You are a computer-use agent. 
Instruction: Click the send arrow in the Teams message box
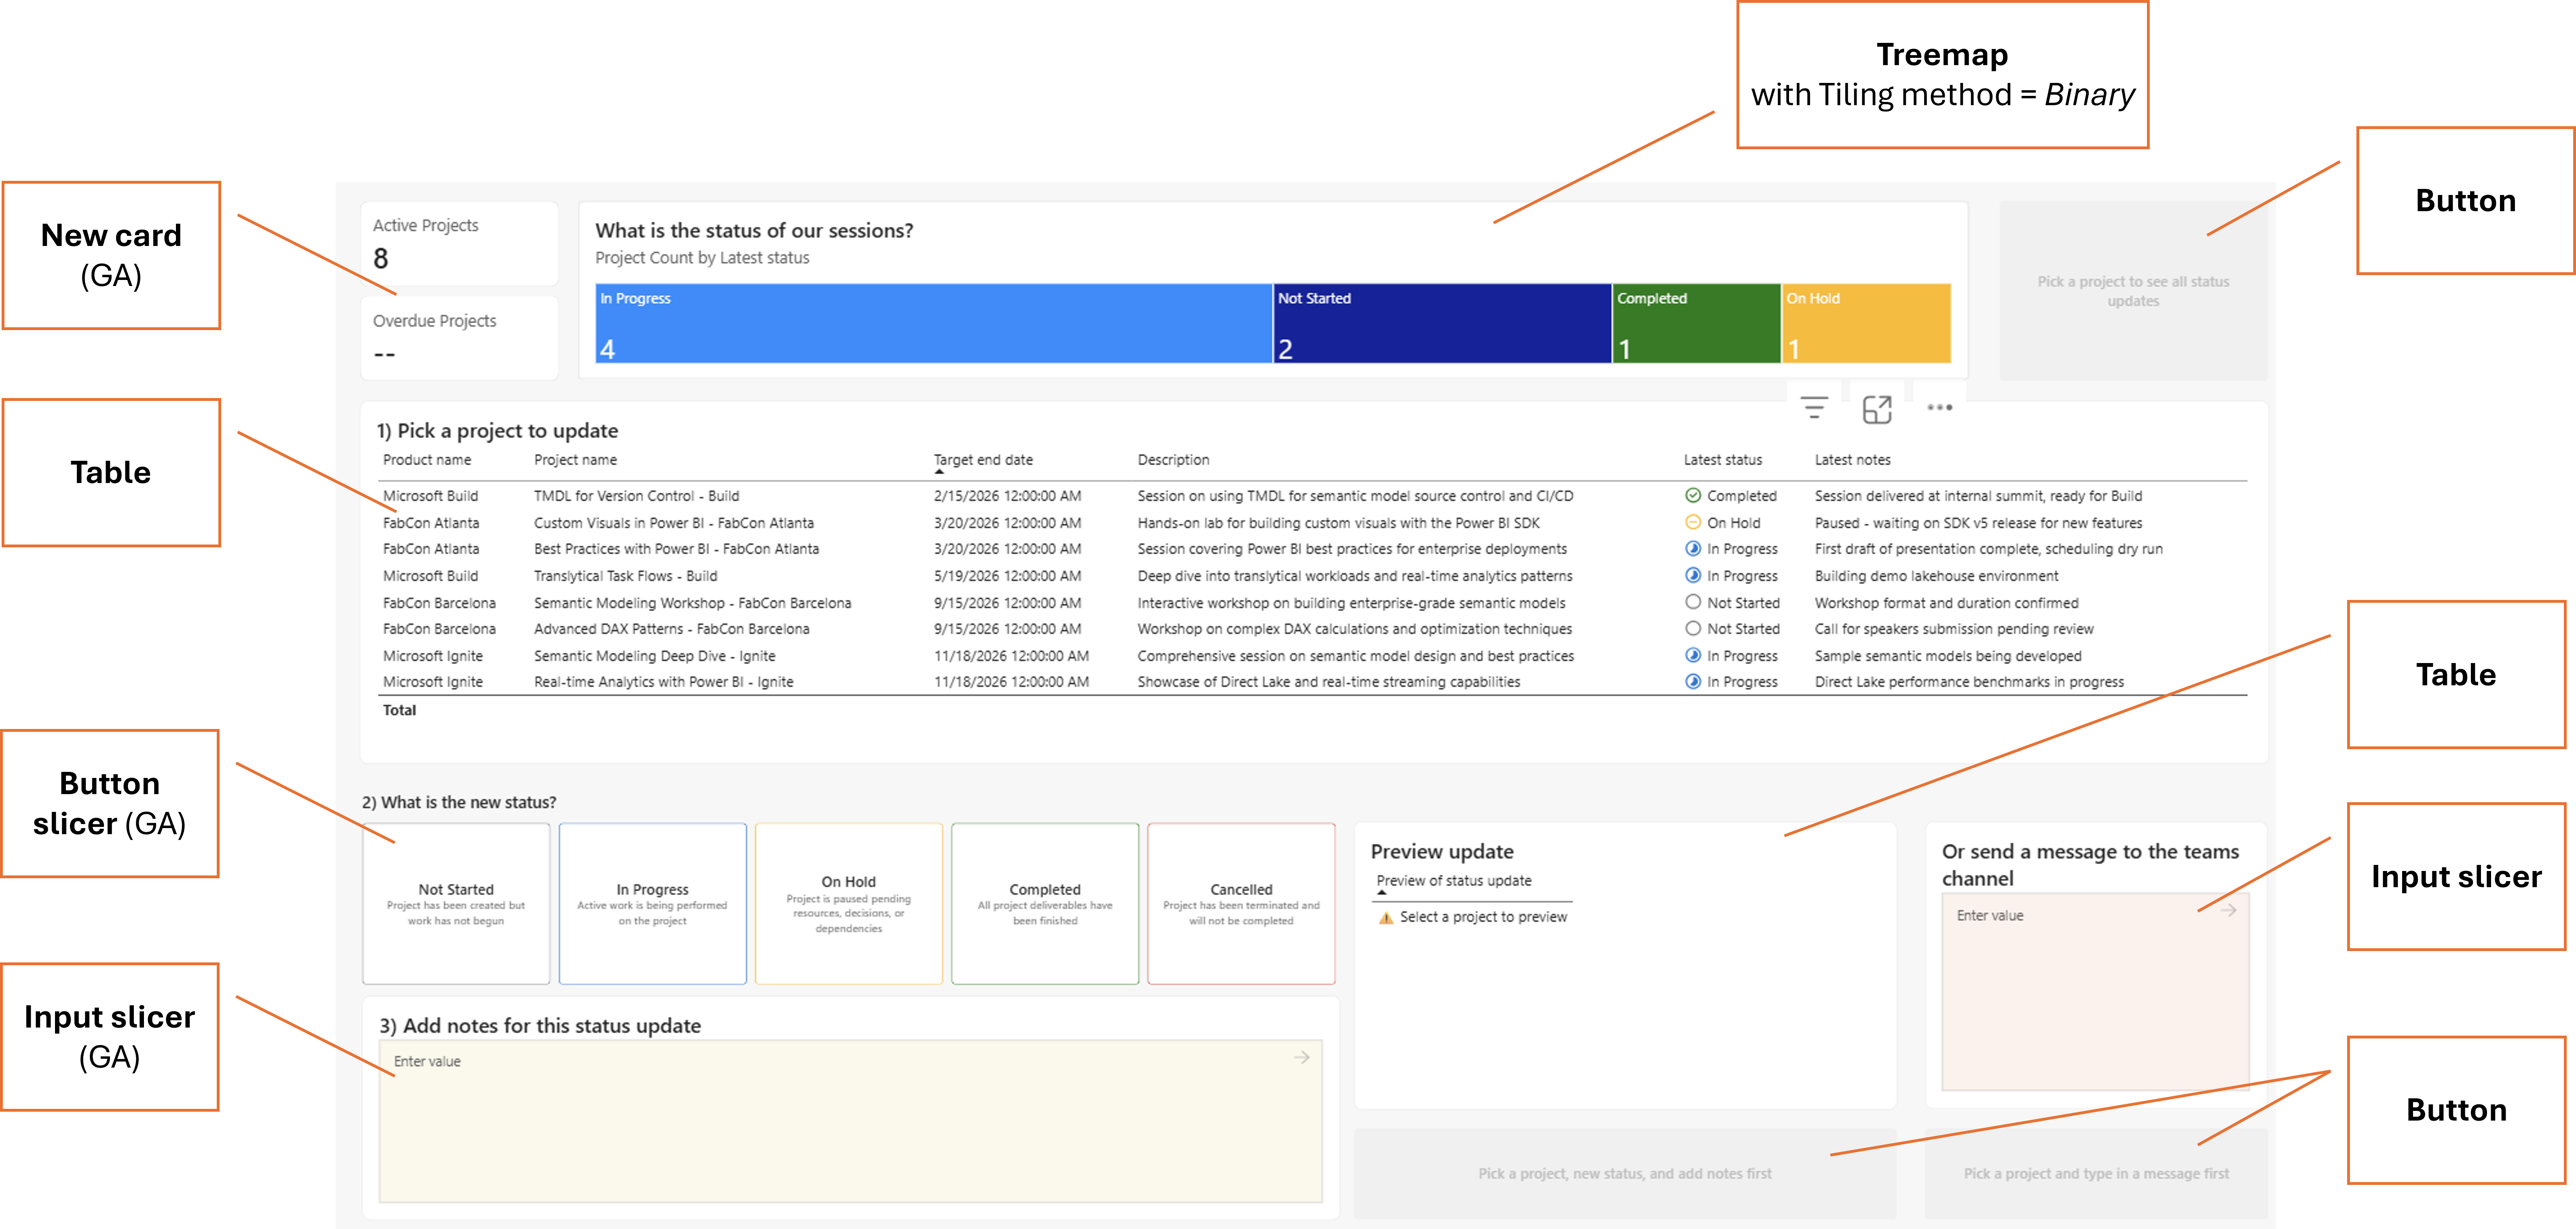pos(2229,910)
